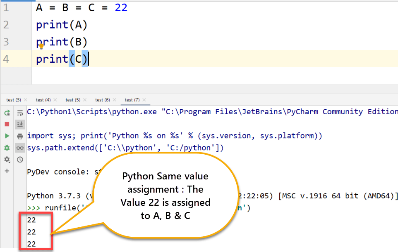This screenshot has height=252, width=398.
Task: Click the intention bulb on line 3
Action: [x=41, y=46]
